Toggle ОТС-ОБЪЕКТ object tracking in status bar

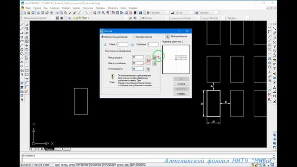tap(109, 165)
